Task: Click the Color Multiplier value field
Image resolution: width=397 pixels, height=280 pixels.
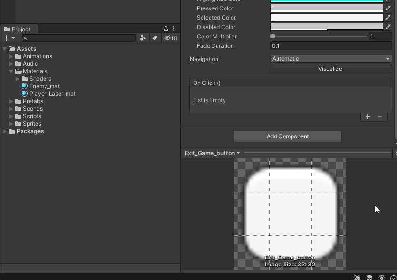Action: point(380,37)
